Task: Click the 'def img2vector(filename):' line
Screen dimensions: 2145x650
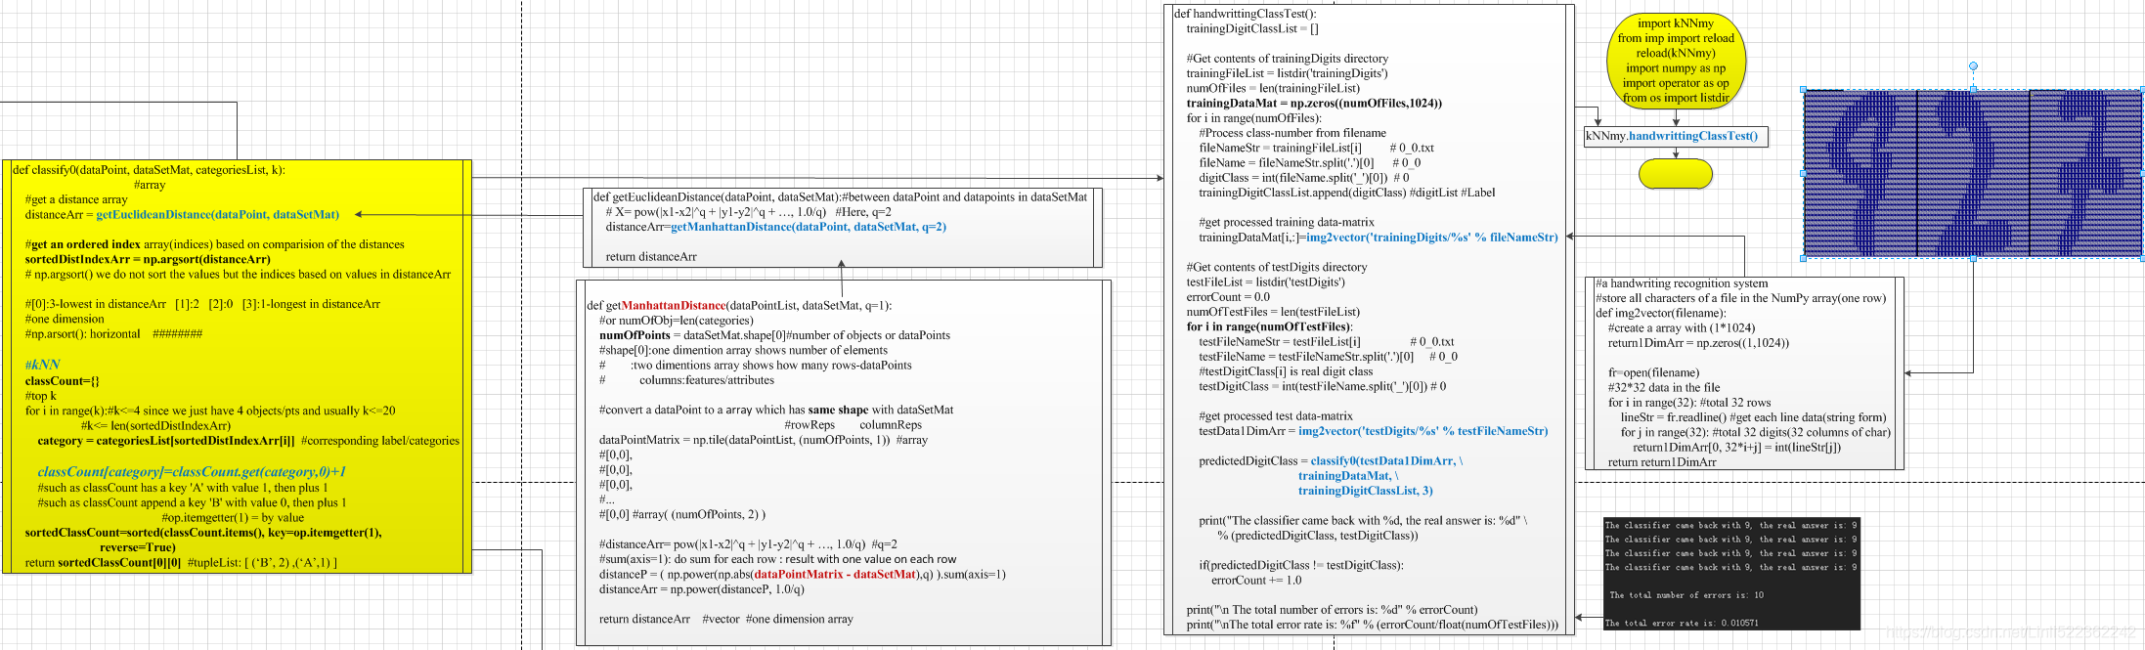Action: pyautogui.click(x=1661, y=314)
